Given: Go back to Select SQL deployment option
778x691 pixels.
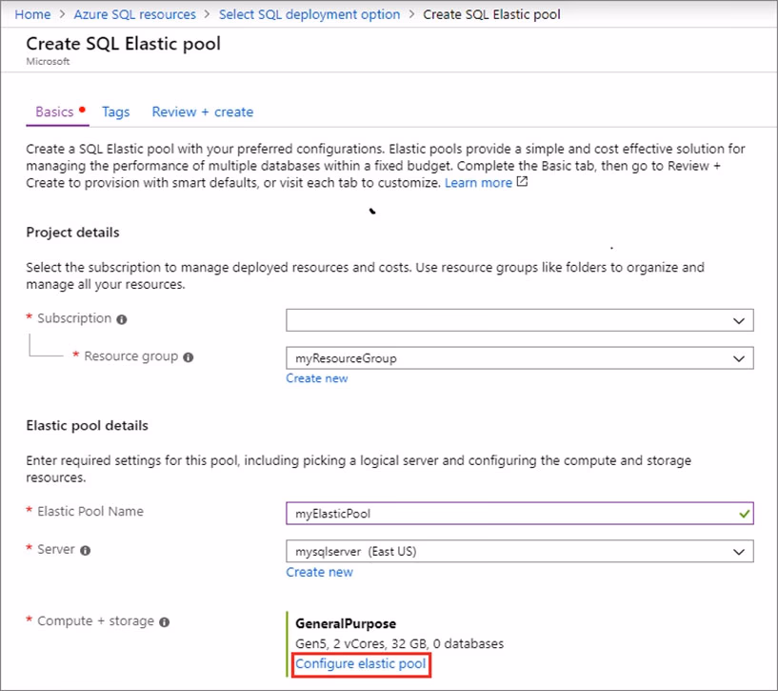Looking at the screenshot, I should pyautogui.click(x=309, y=14).
